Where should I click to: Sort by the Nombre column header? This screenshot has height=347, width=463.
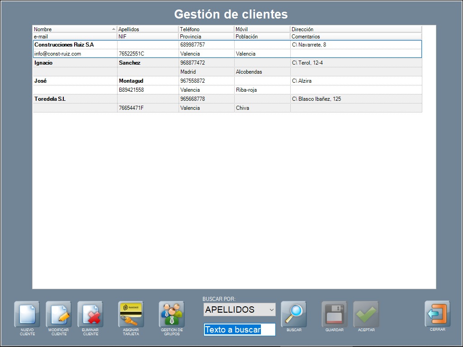click(x=72, y=29)
